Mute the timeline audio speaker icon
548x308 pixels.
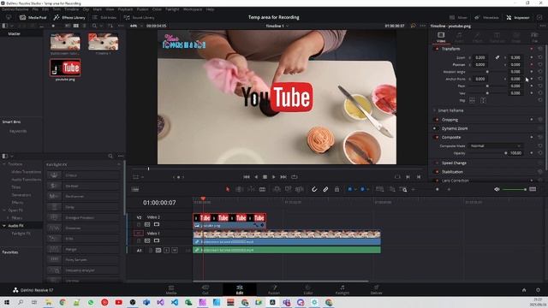pos(497,189)
